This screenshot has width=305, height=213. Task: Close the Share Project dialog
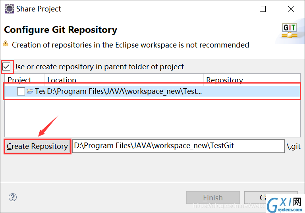(291, 9)
